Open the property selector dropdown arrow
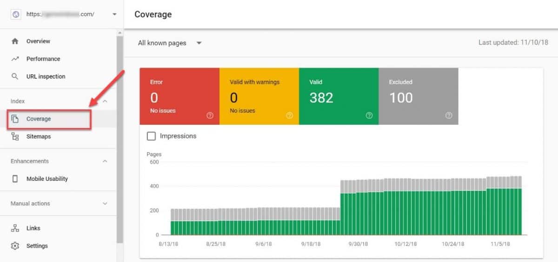The image size is (558, 262). 114,14
